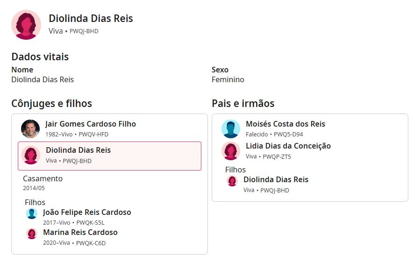Open Lidia Dias da Conceição's profile link
Image resolution: width=420 pixels, height=277 pixels.
[x=288, y=146]
